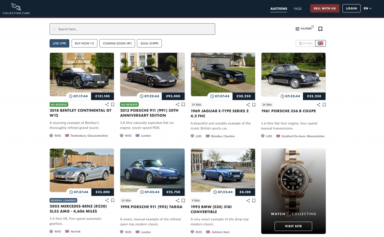Share the 1961 Porsche 356 B Coupe listing

tap(318, 105)
